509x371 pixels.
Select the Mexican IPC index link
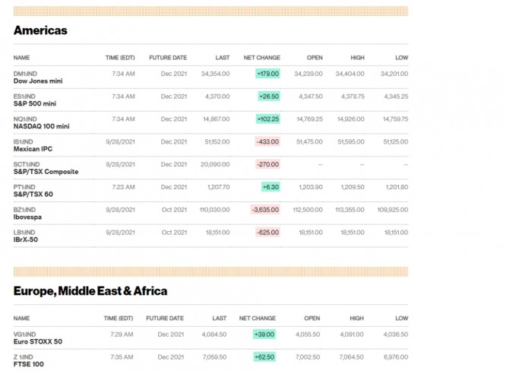(33, 149)
